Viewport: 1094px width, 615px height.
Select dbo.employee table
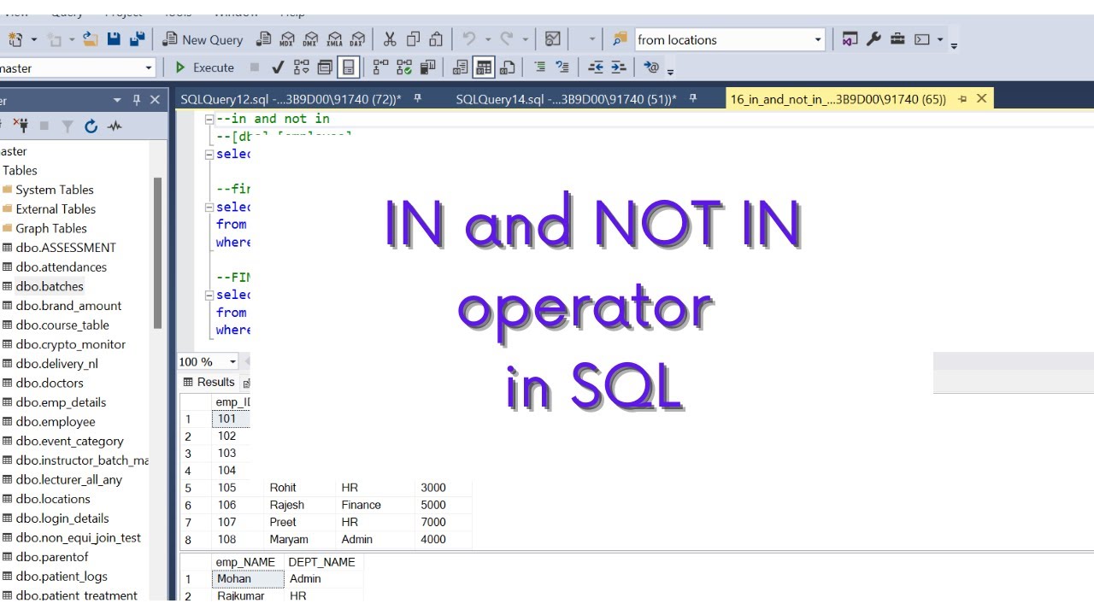[x=56, y=422]
